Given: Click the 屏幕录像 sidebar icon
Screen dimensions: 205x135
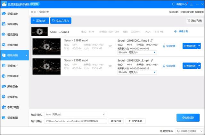Looking at the screenshot, I should [4, 87].
